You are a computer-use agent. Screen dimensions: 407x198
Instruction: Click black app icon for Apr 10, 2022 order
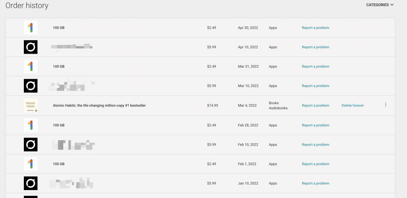(x=31, y=47)
